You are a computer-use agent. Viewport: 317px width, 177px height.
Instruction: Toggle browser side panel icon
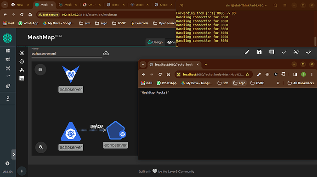coord(295,74)
